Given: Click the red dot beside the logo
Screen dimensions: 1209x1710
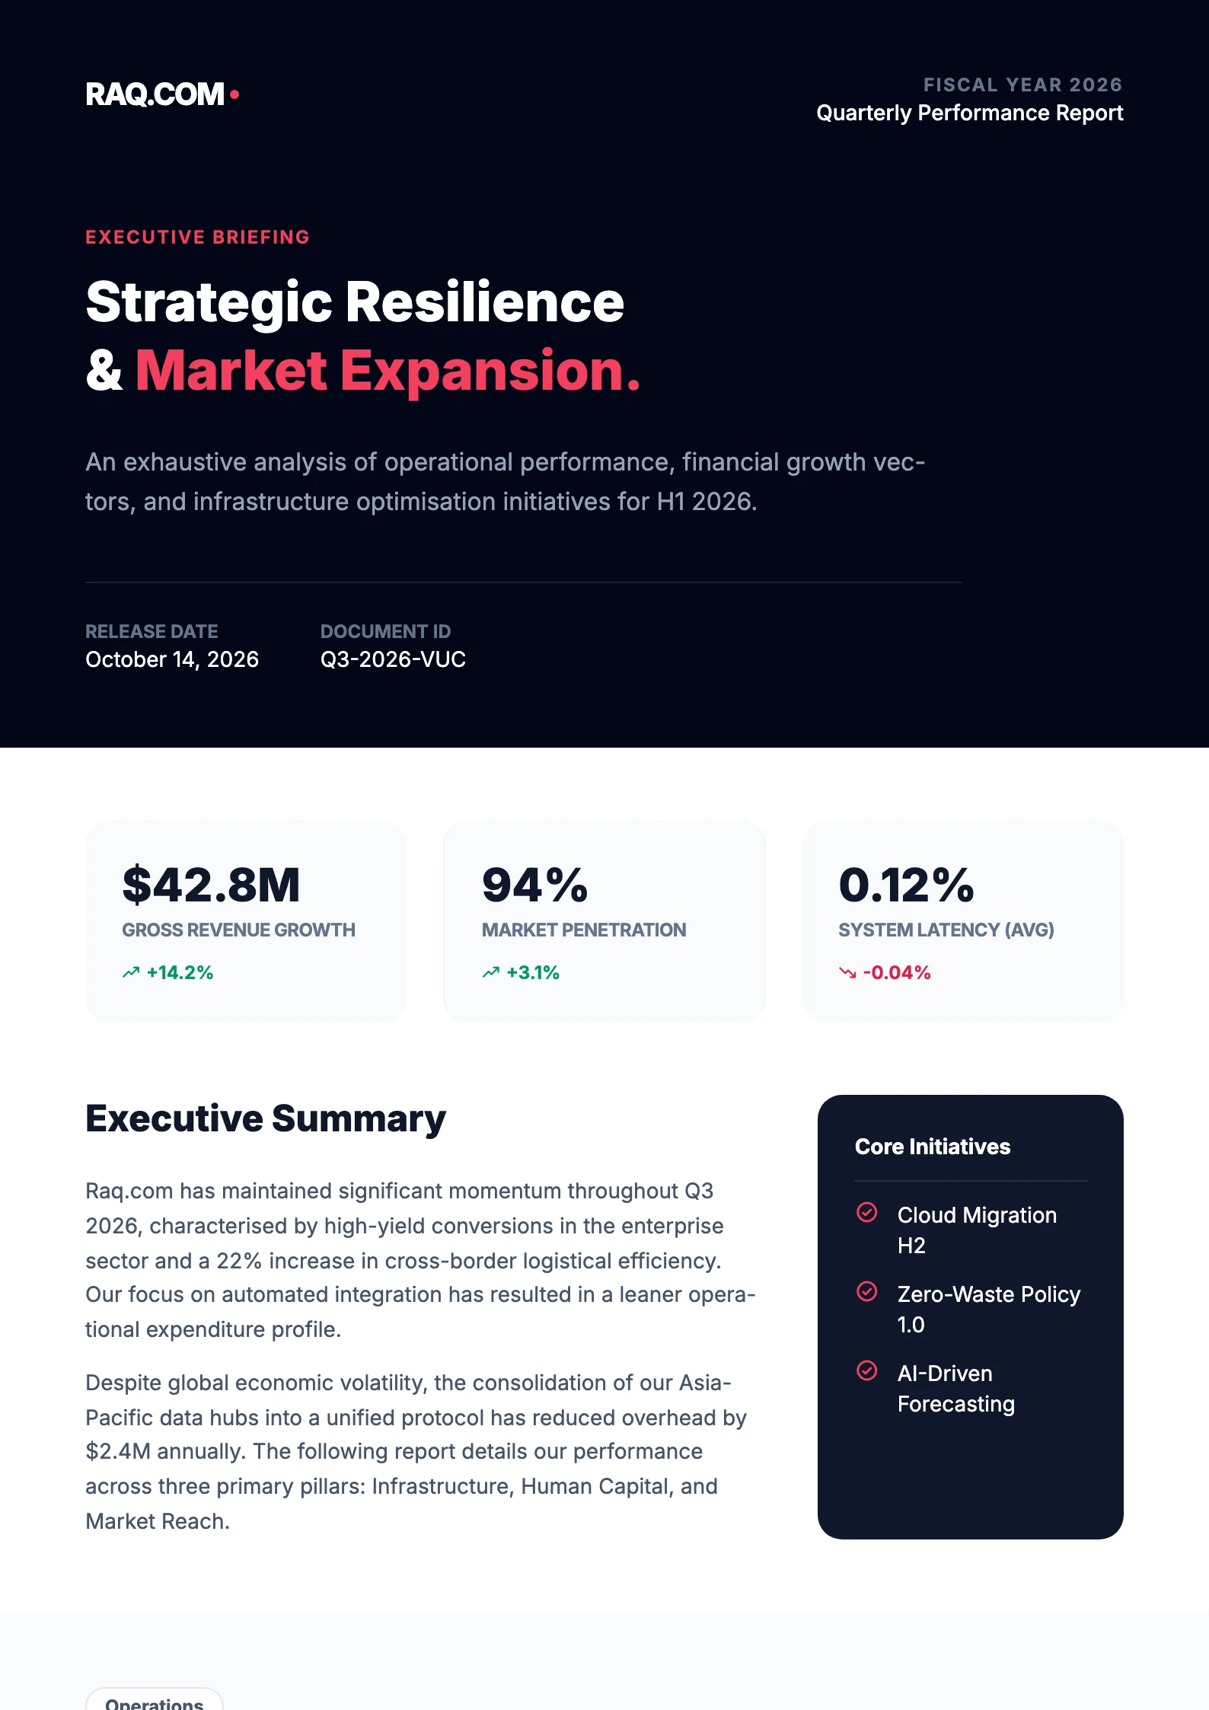Looking at the screenshot, I should [234, 94].
